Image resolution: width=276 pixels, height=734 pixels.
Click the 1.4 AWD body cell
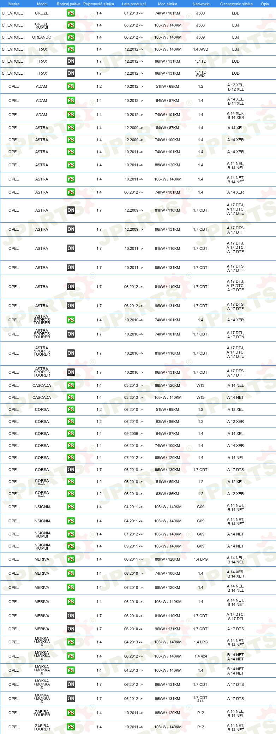click(200, 49)
